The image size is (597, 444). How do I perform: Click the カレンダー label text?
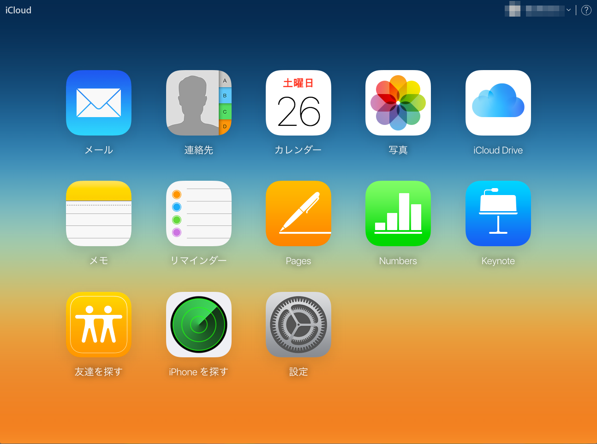point(298,150)
